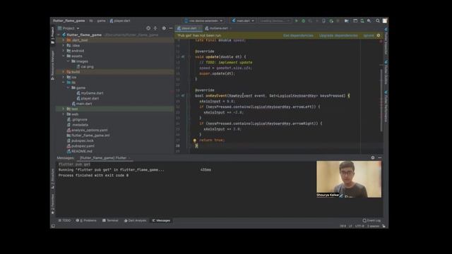Screen dimensions: 452x254
Task: Open Flutter Performance on right sidebar
Action: coord(386,107)
